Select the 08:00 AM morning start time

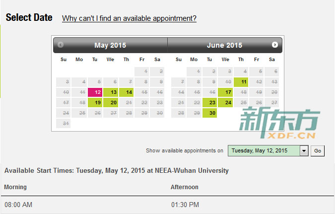click(18, 205)
